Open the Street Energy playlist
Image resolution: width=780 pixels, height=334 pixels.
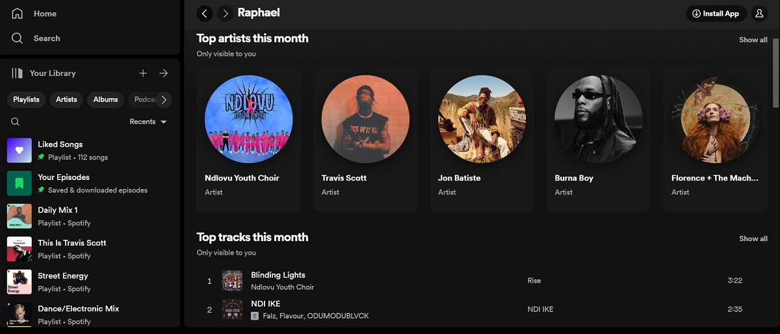coord(90,282)
